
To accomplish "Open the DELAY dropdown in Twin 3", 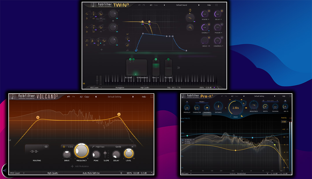I will 218,20.
